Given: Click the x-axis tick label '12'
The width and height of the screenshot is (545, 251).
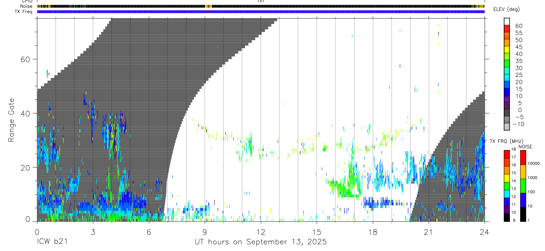Looking at the screenshot, I should pos(261,232).
